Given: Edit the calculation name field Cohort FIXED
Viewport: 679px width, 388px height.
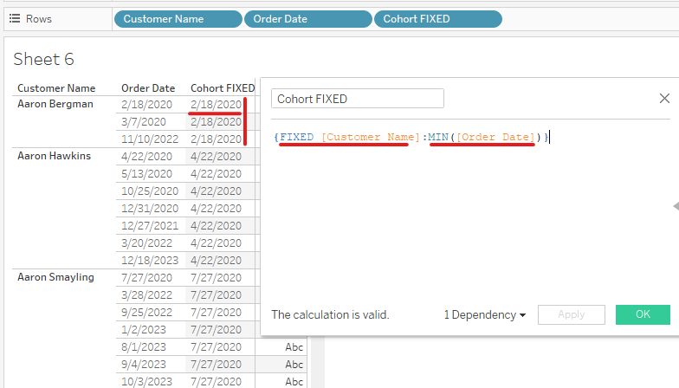Looking at the screenshot, I should (357, 99).
